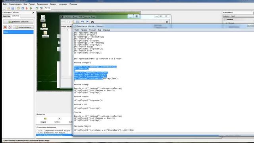Click the green Play triangle in main toolbar
This screenshot has width=254, height=143.
click(x=31, y=8)
